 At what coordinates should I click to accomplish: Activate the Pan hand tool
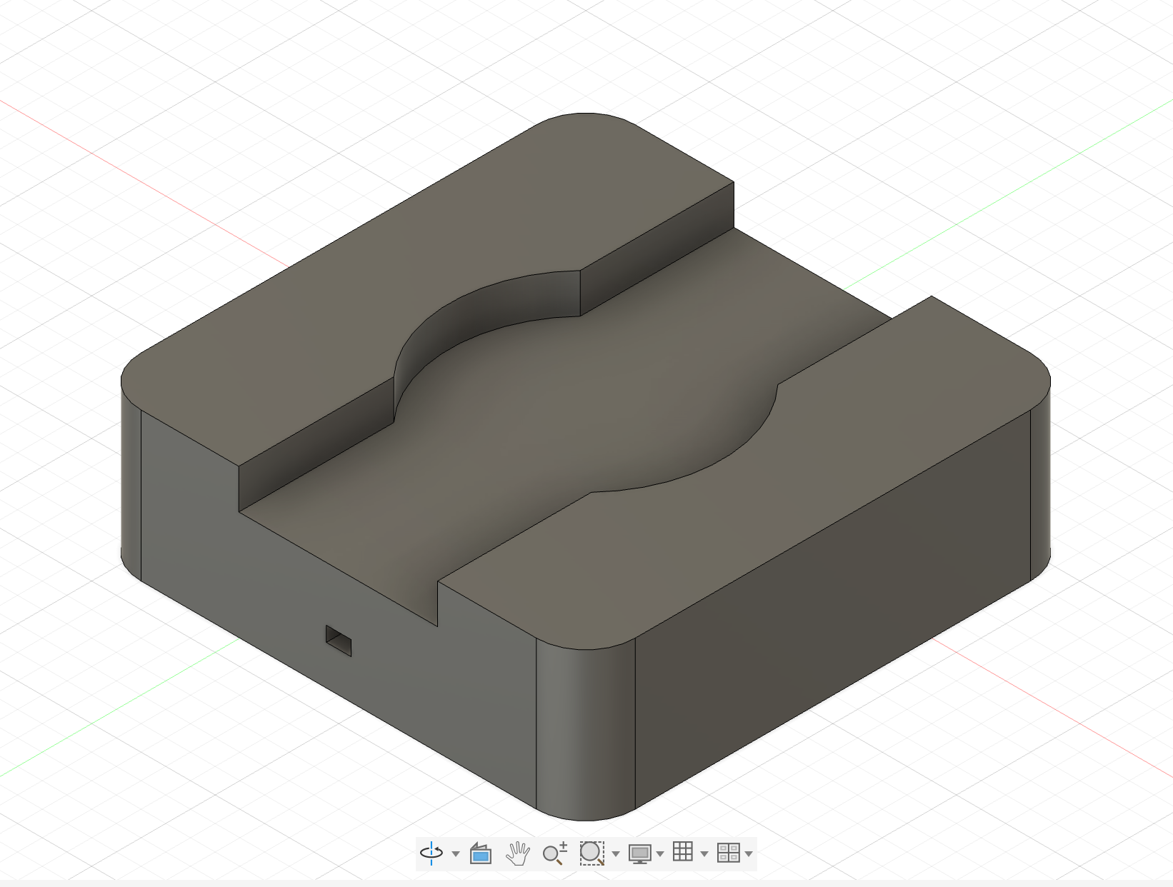(518, 853)
